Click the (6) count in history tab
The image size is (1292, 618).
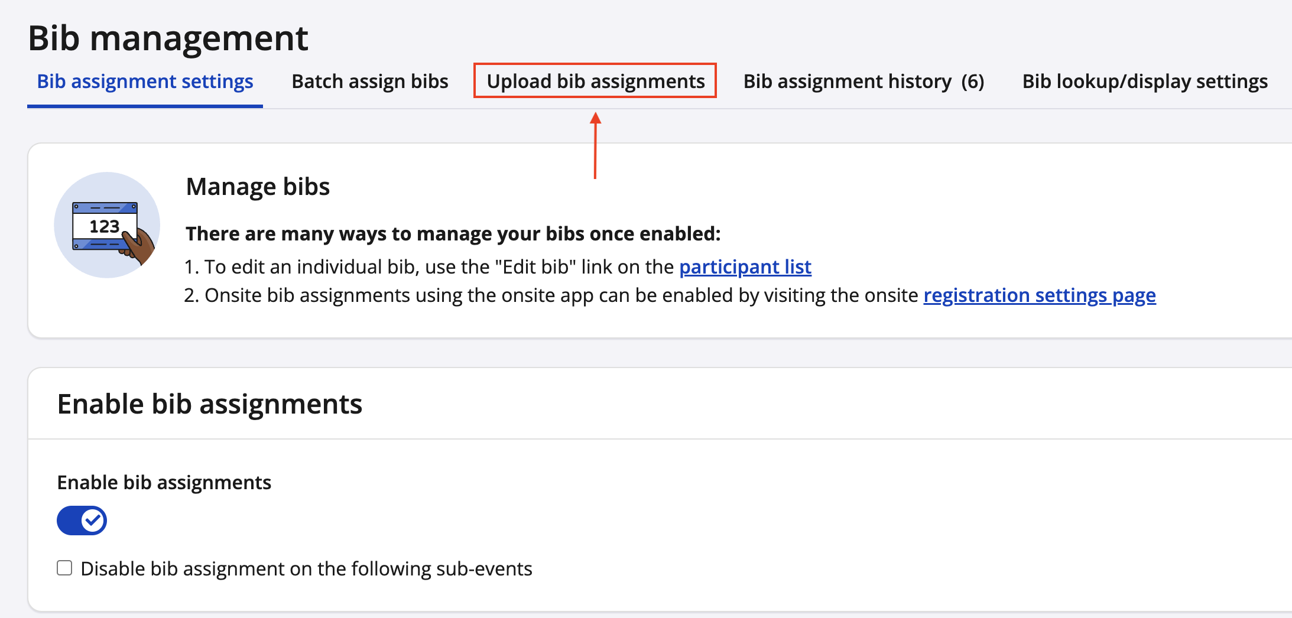972,82
